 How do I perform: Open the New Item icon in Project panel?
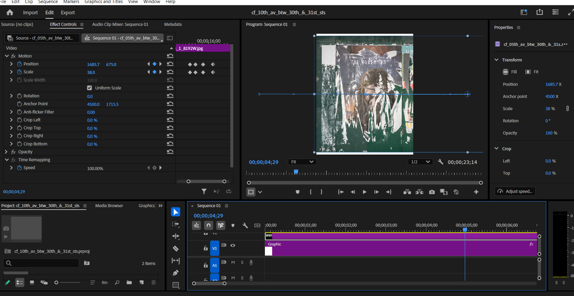coord(141,283)
